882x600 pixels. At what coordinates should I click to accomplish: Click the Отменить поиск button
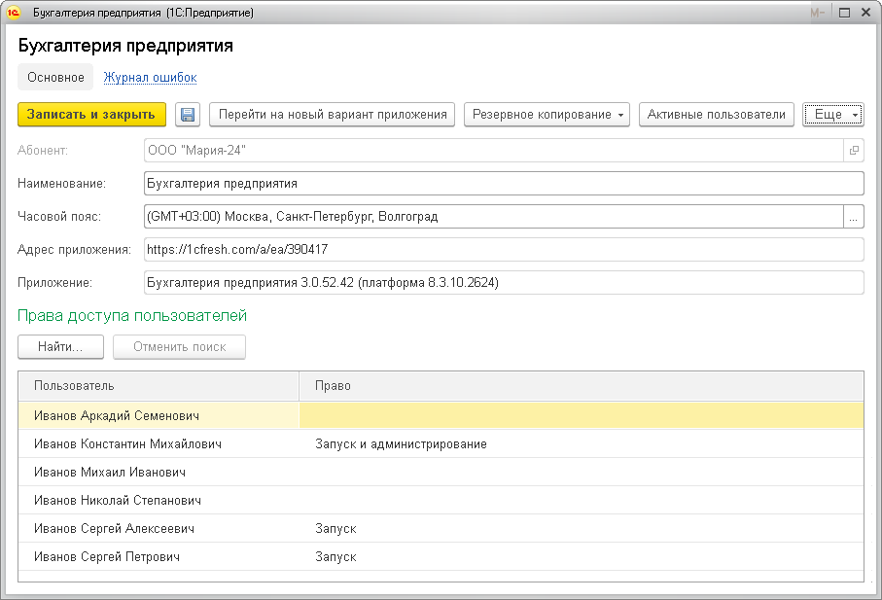[180, 347]
